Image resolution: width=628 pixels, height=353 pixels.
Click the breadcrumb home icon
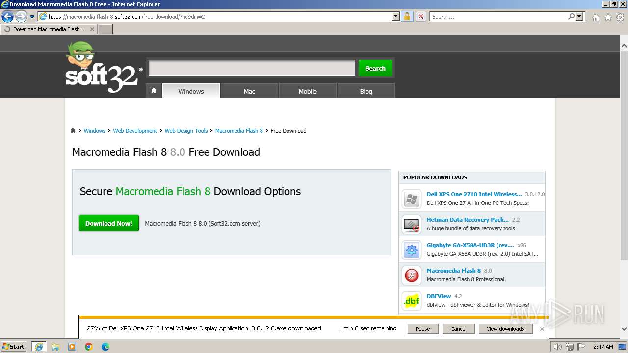[x=73, y=131]
